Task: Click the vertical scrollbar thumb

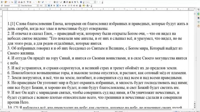Action: (195, 14)
